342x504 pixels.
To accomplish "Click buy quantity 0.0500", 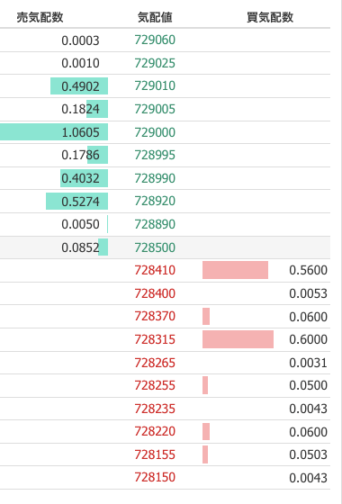I will pos(308,385).
